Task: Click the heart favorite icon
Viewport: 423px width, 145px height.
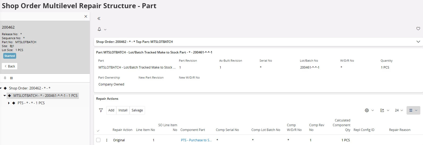Action: 418,29
